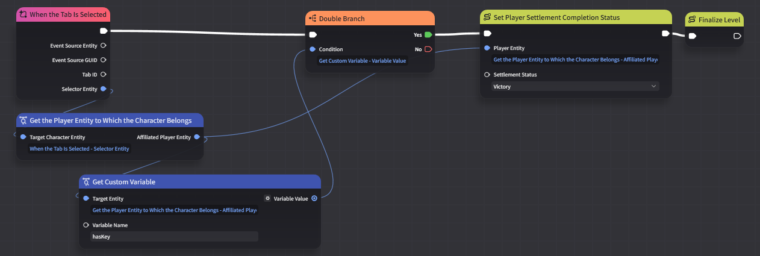The height and width of the screenshot is (256, 760).
Task: Click the Variable Name input pin
Action: pyautogui.click(x=86, y=225)
